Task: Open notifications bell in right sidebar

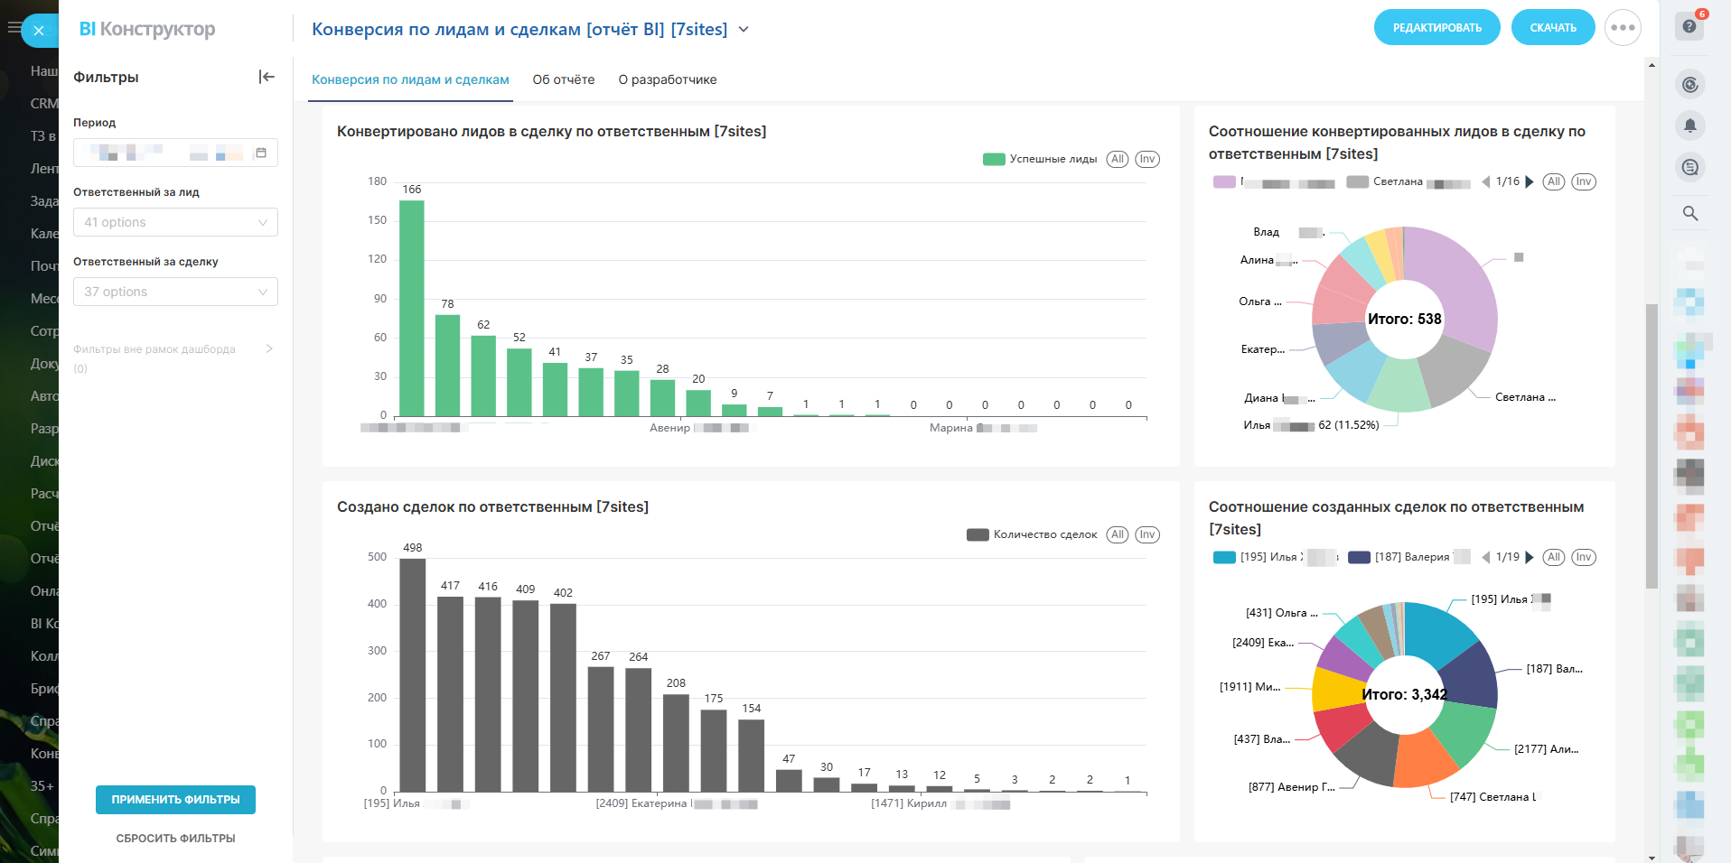Action: (1690, 125)
